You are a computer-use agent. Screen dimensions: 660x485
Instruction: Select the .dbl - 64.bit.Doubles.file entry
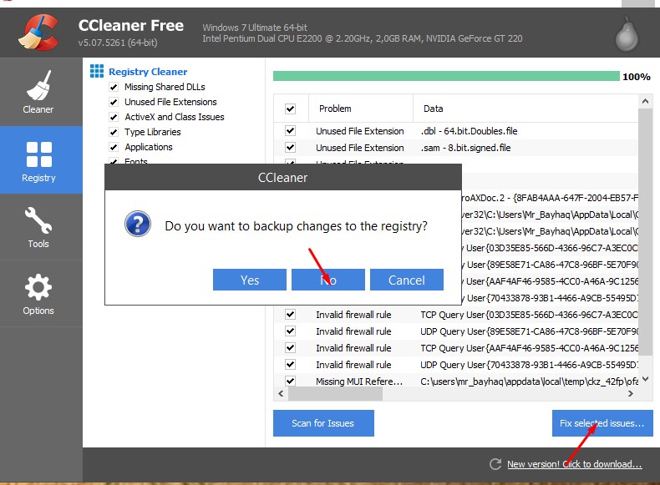[469, 131]
